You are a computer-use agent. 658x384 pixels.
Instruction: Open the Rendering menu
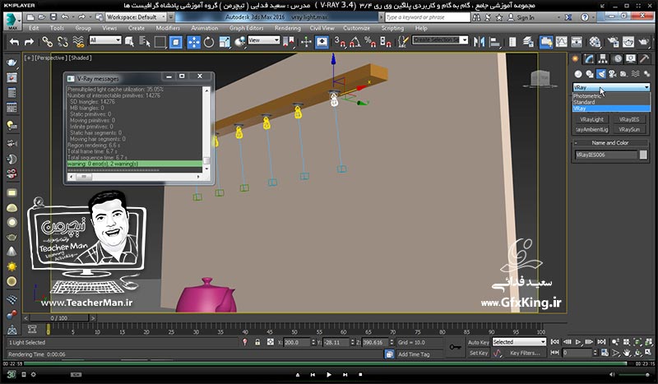coord(287,28)
